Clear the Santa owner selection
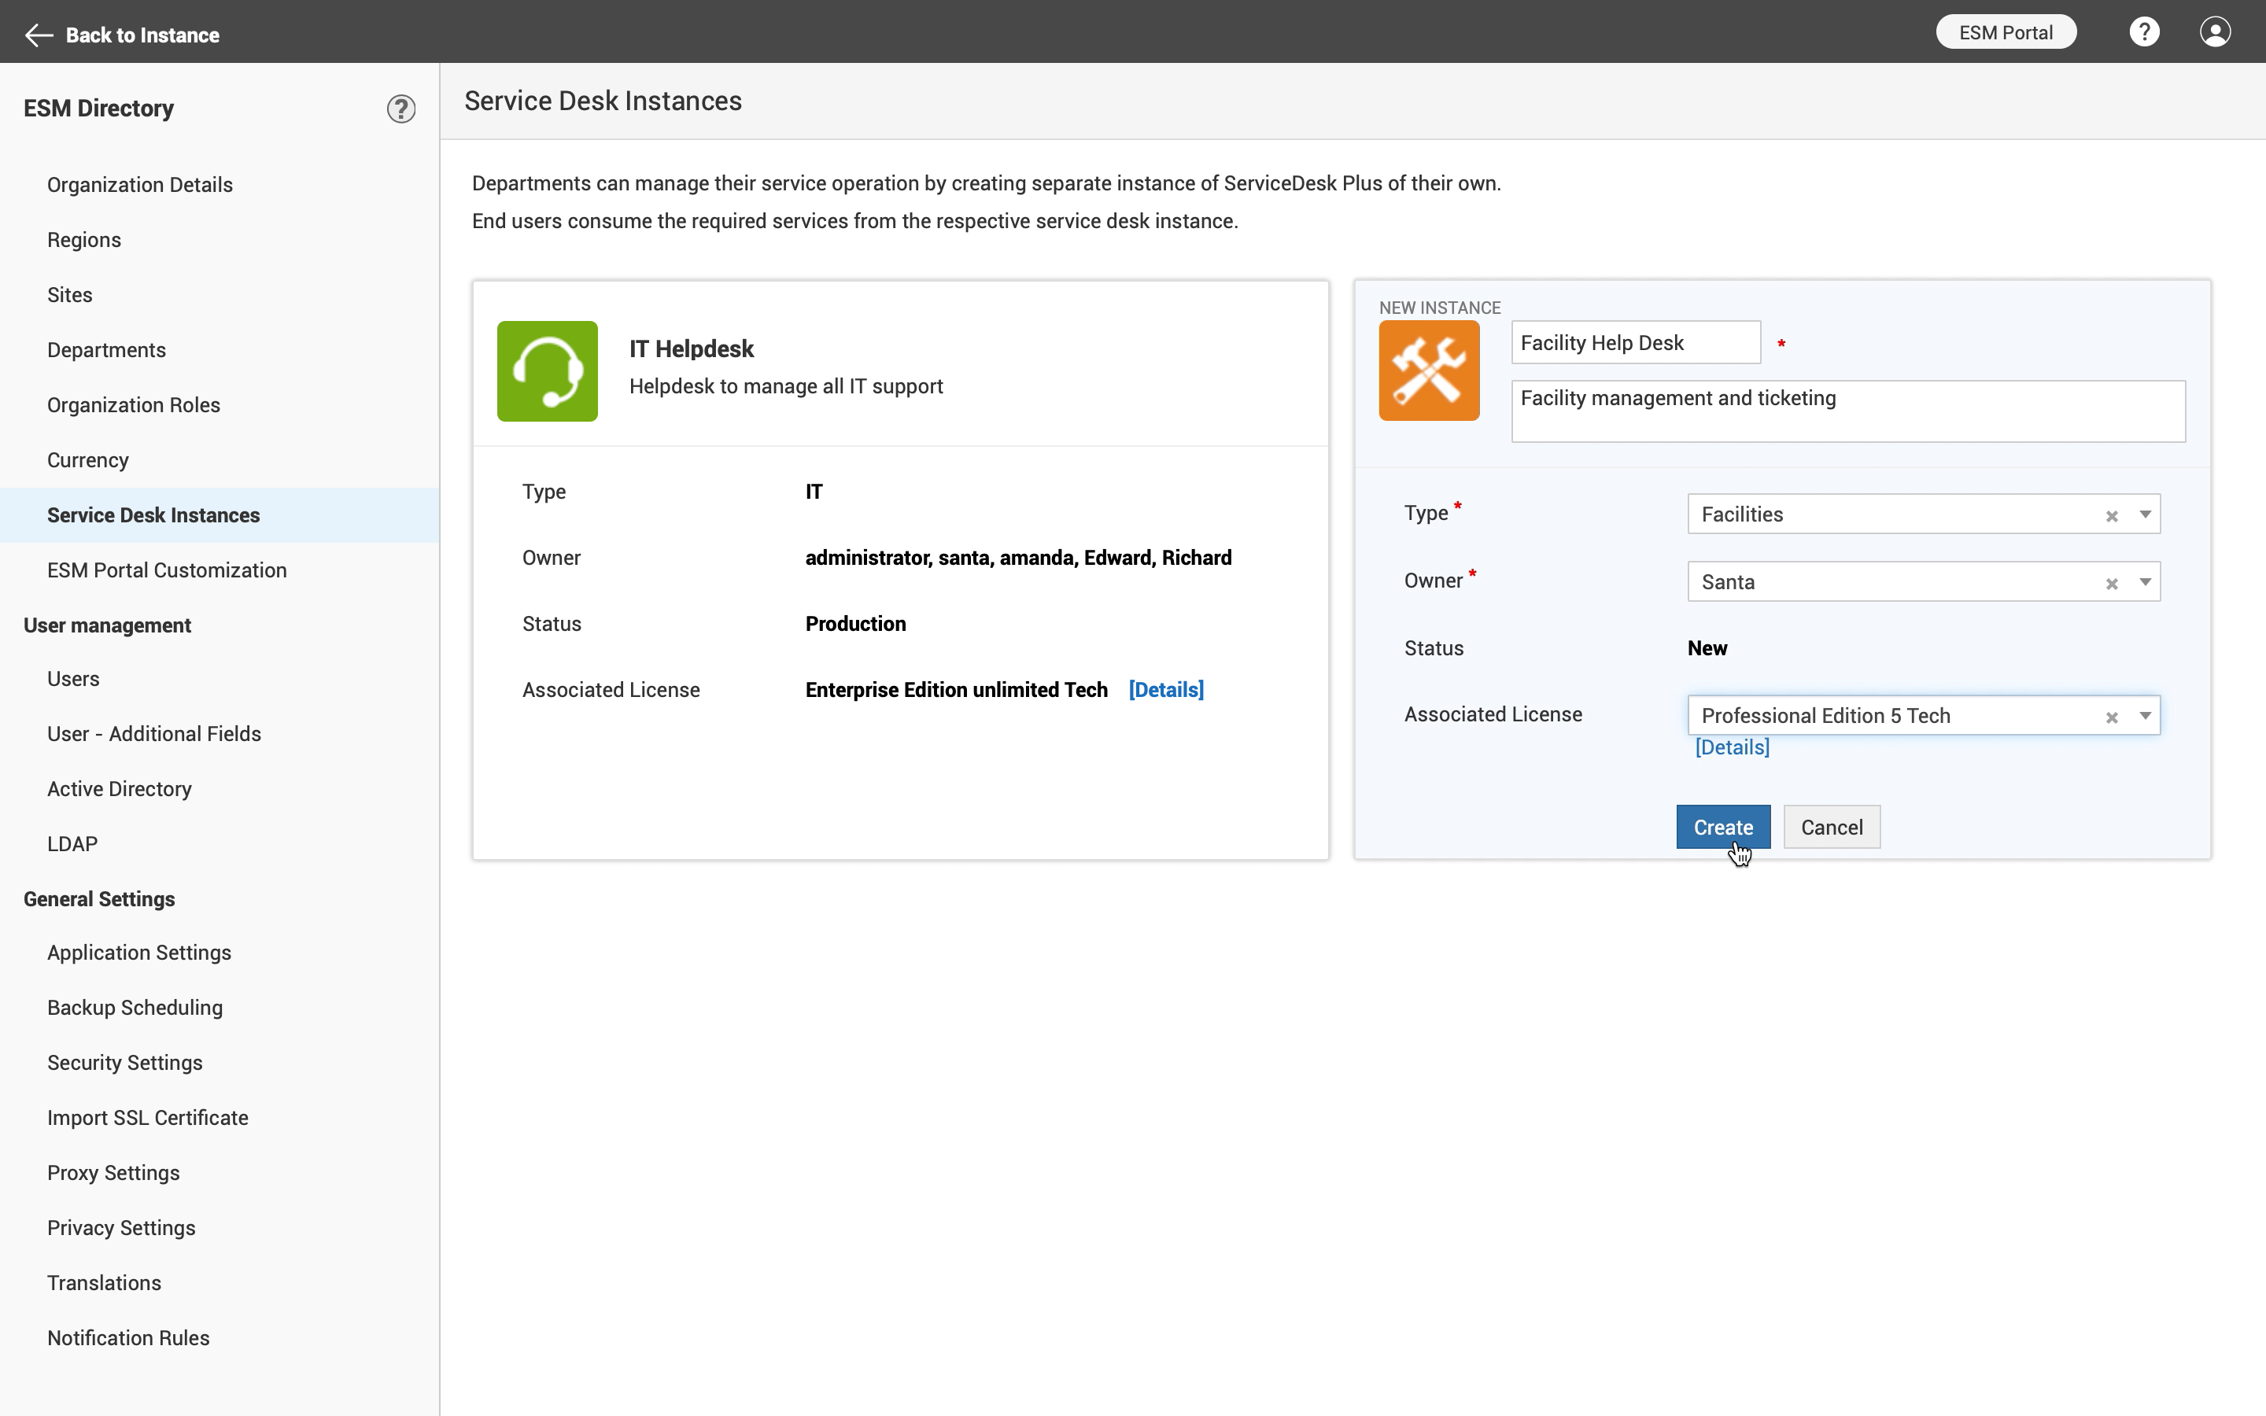The image size is (2266, 1416). [2110, 584]
